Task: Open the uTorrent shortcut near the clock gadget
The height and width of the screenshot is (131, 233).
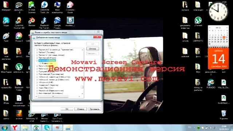Action: pyautogui.click(x=198, y=22)
